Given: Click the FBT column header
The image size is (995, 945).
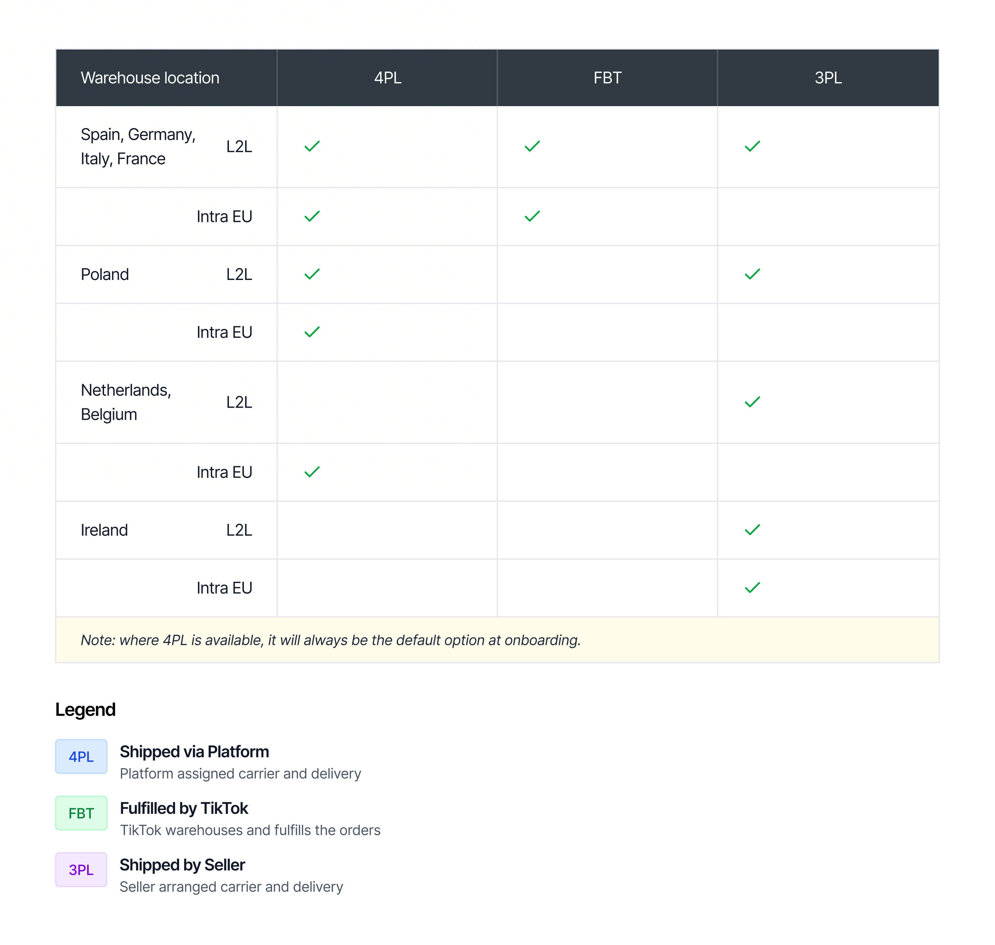Looking at the screenshot, I should point(607,77).
